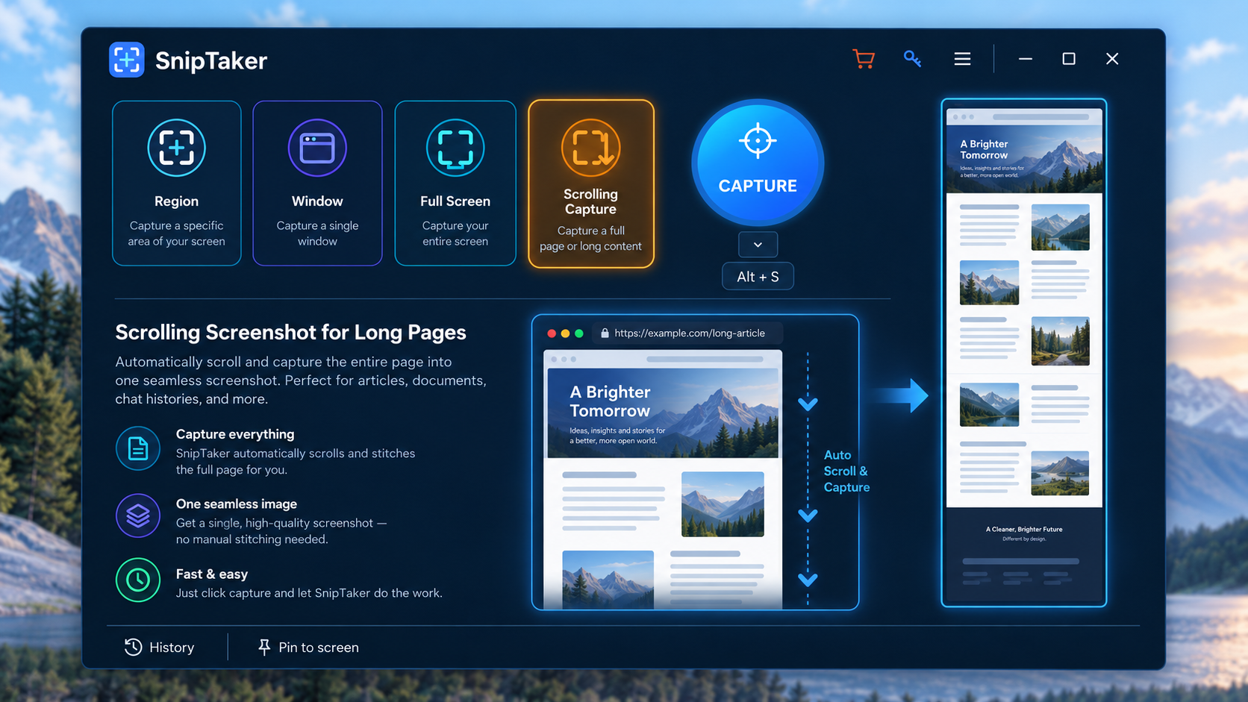Open the hamburger menu
The height and width of the screenshot is (702, 1248).
pyautogui.click(x=962, y=59)
